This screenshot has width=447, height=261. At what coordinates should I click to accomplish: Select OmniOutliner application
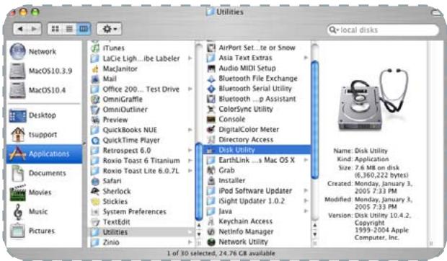[x=119, y=110]
